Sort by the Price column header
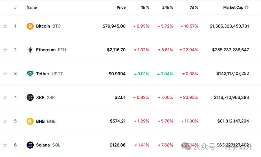Viewport: 261px width, 157px height. click(121, 7)
